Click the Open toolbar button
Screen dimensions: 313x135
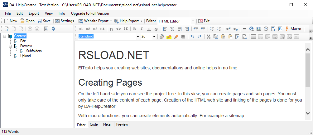27,21
